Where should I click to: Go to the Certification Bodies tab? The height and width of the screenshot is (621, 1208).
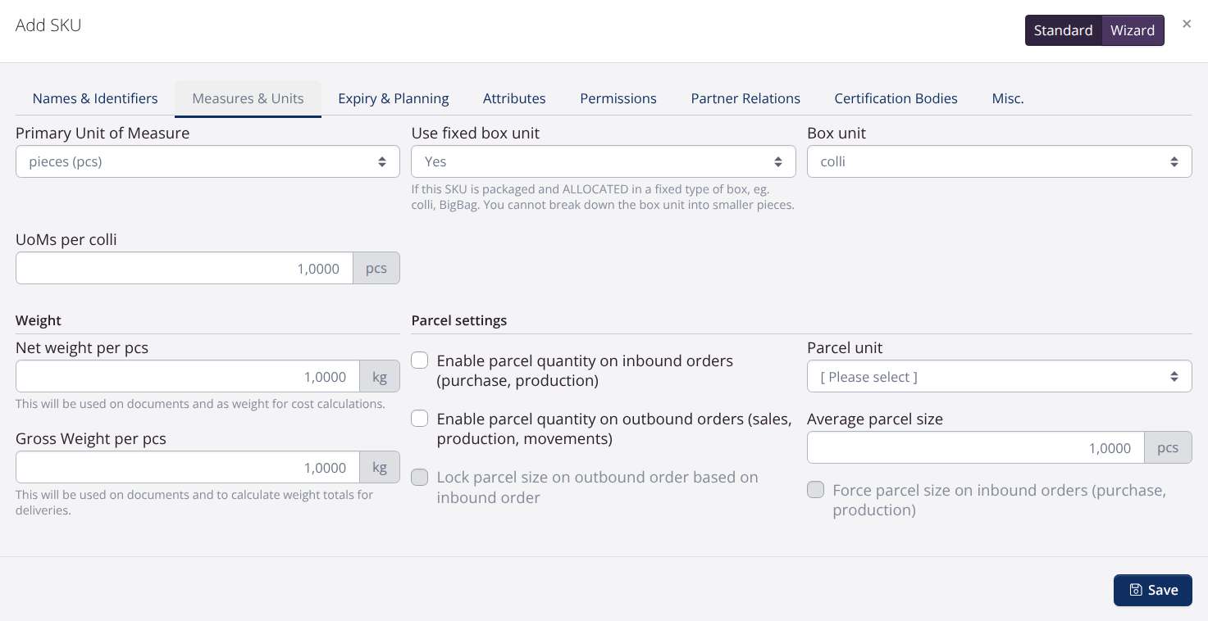(896, 98)
